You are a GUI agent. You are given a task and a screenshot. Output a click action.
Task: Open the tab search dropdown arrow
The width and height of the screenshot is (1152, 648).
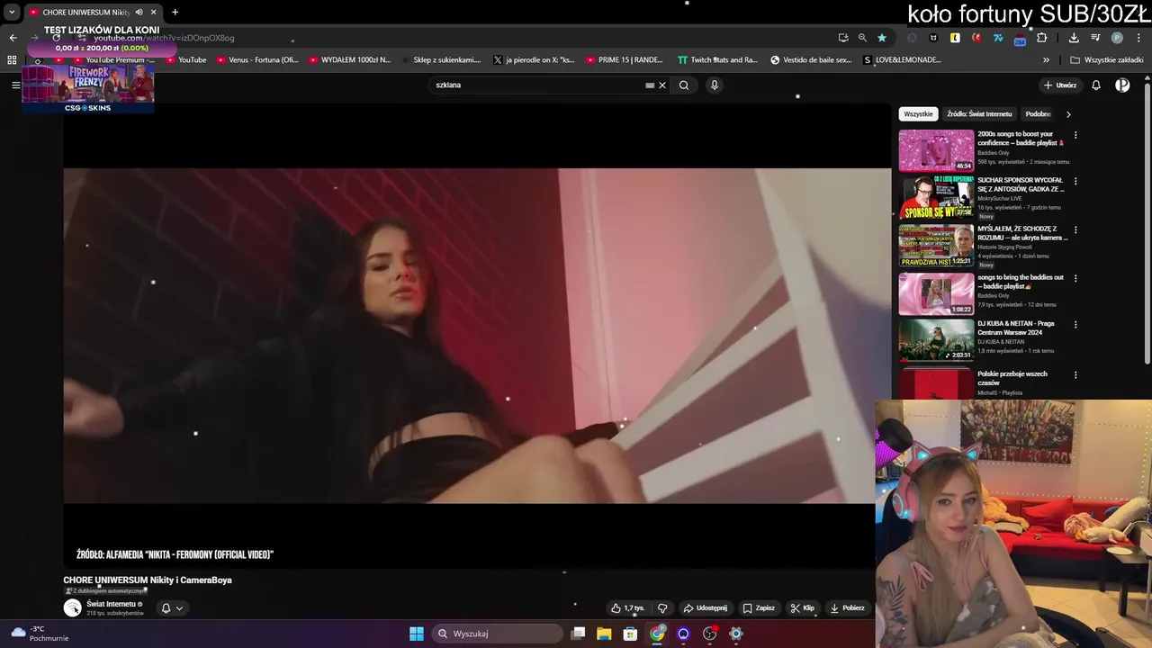click(12, 13)
